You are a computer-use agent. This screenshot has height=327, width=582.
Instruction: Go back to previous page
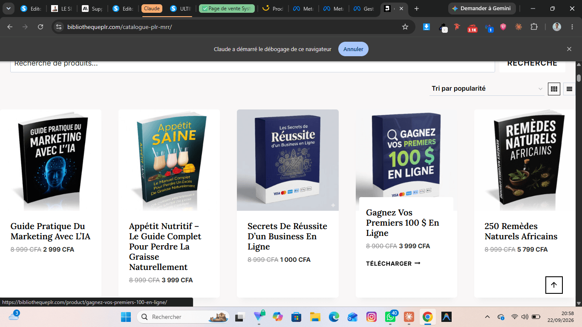coord(10,27)
